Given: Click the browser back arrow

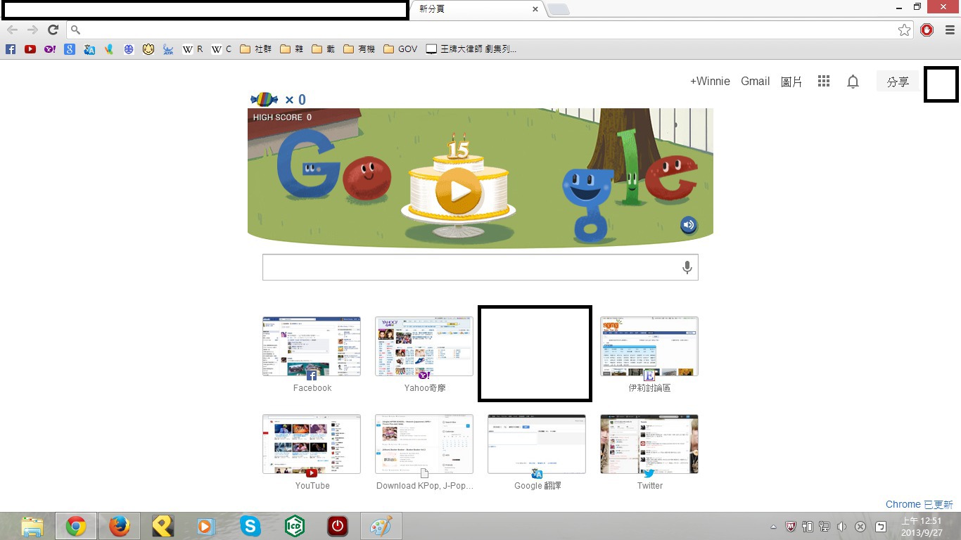Looking at the screenshot, I should click(x=12, y=30).
